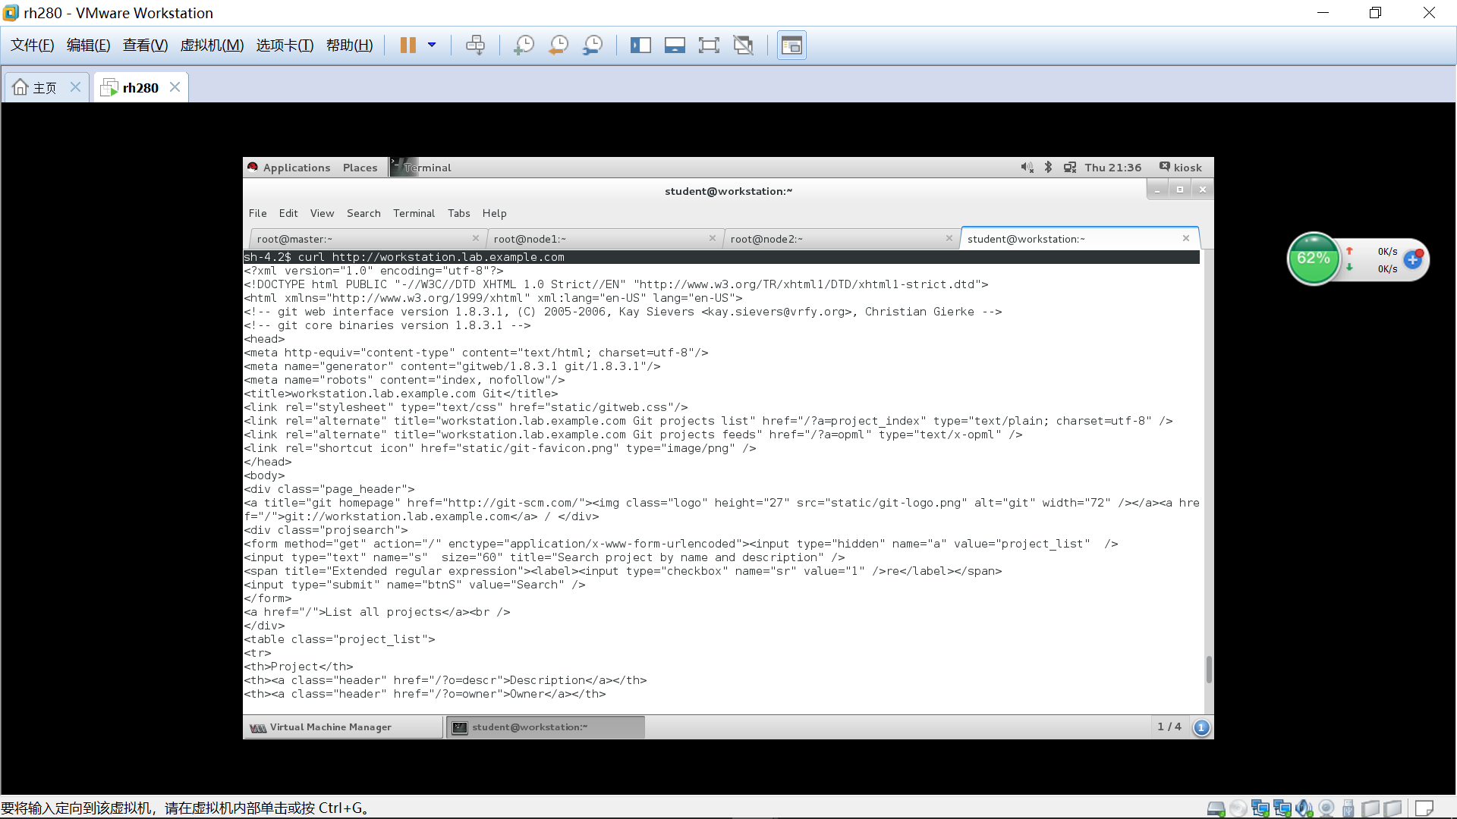This screenshot has width=1457, height=819.
Task: Open the snapshot manager icon
Action: (593, 45)
